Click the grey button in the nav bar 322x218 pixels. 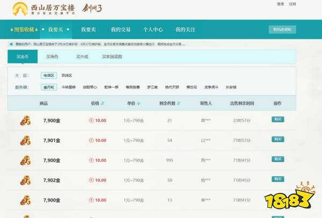282,30
